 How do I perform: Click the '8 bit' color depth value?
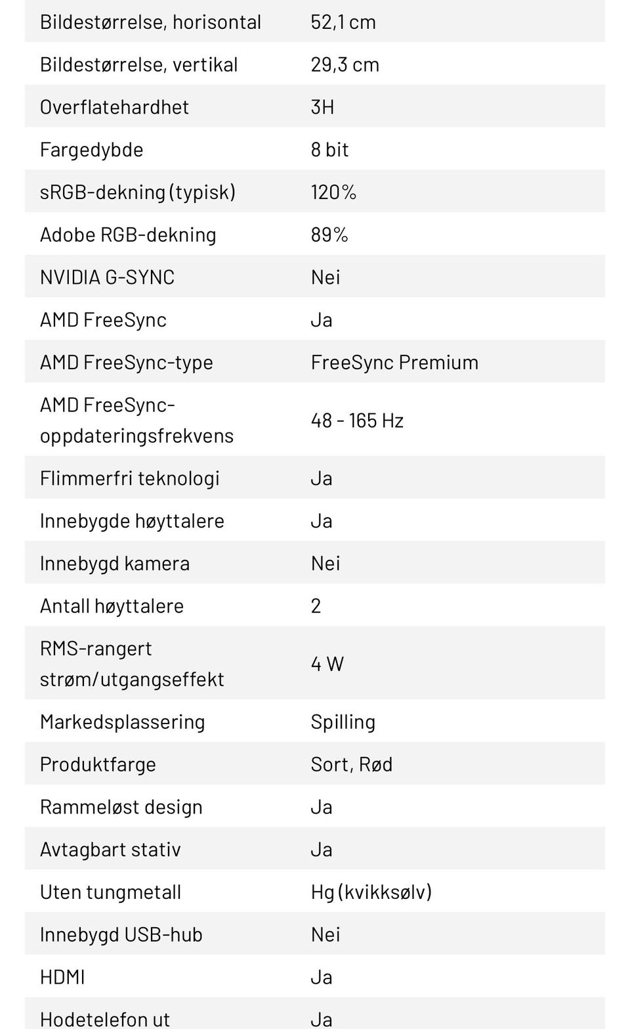point(329,150)
